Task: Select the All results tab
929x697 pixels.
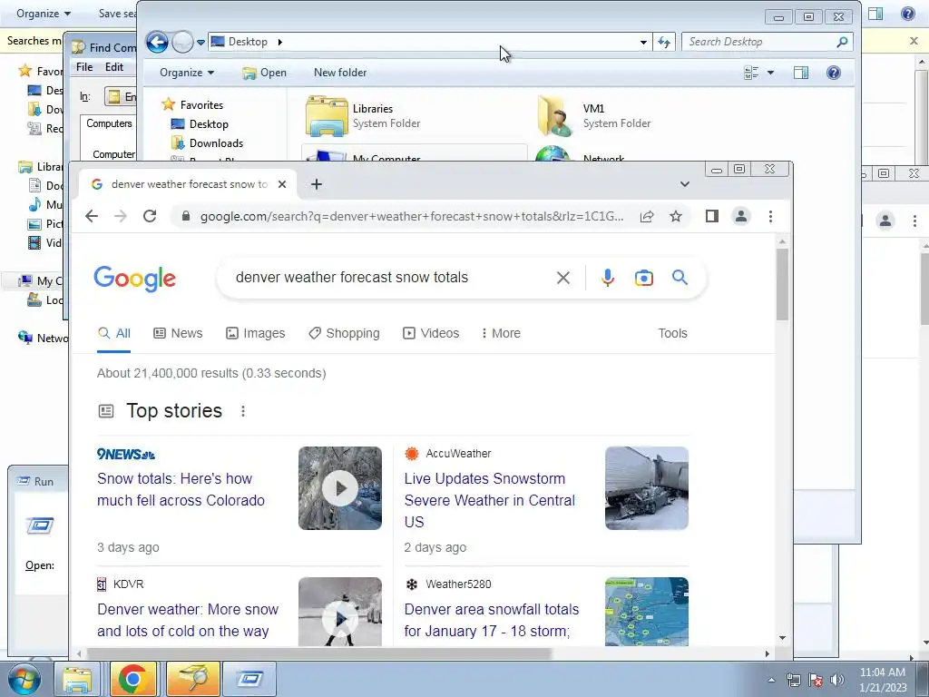Action: (x=113, y=333)
